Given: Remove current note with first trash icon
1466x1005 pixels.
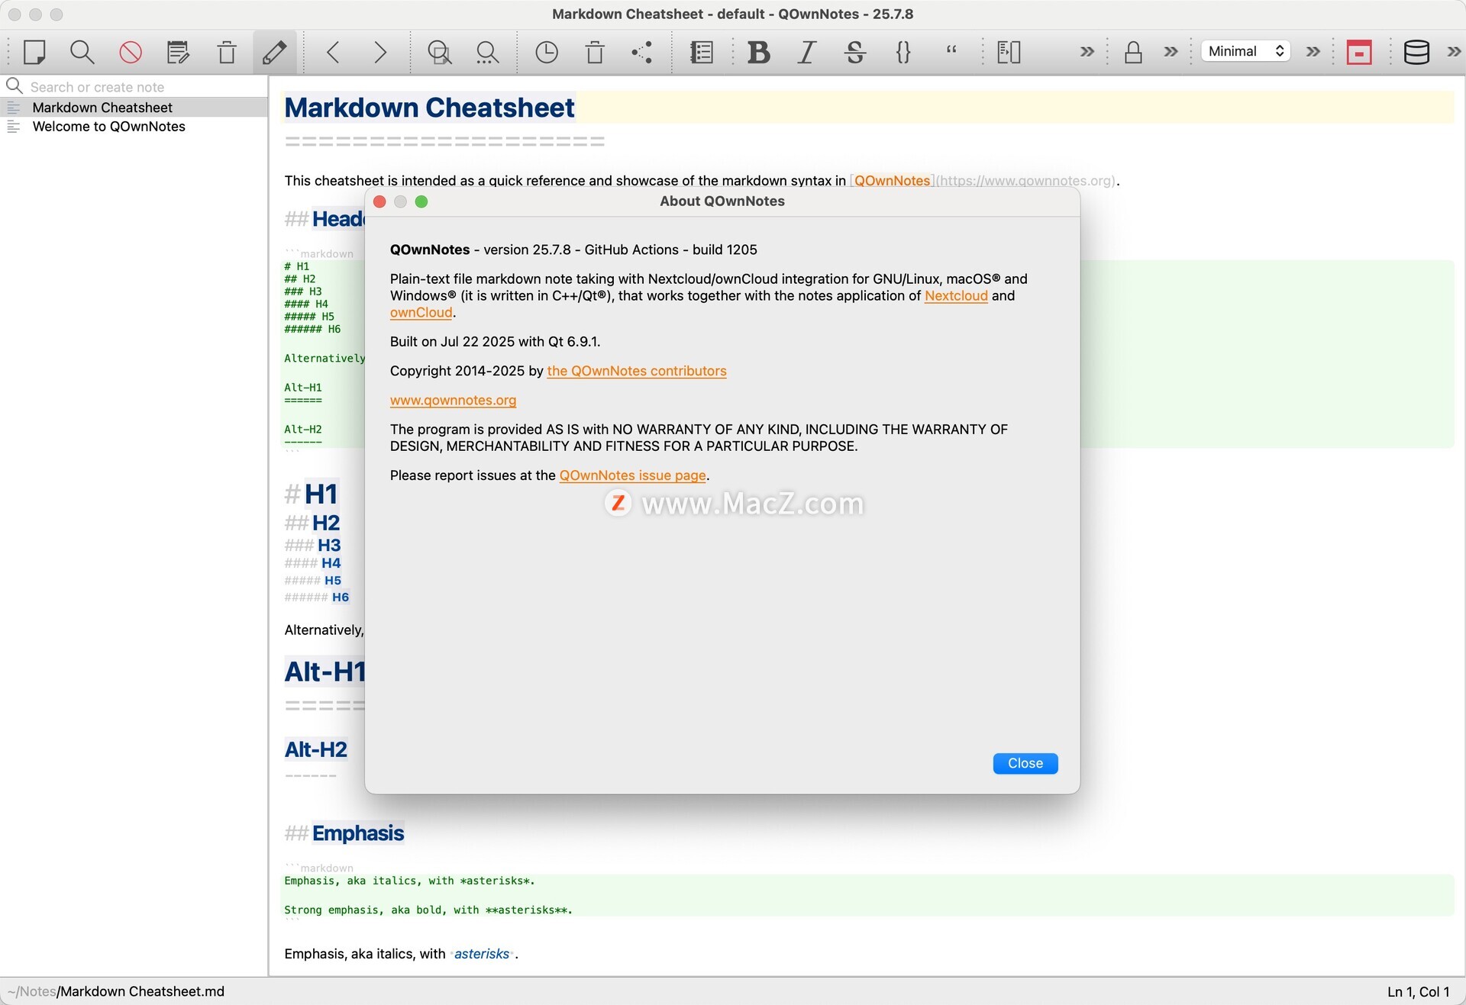Looking at the screenshot, I should 227,52.
